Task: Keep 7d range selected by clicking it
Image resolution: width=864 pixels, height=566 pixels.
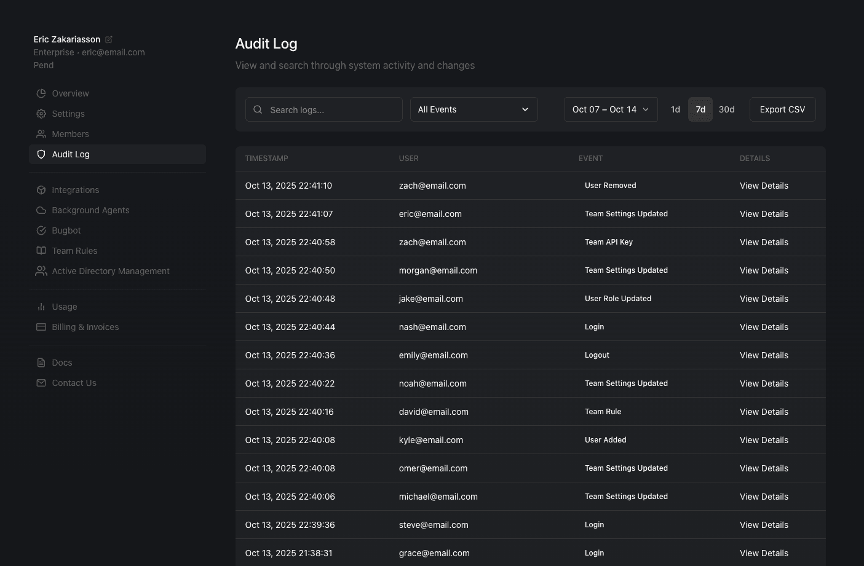Action: [x=700, y=109]
